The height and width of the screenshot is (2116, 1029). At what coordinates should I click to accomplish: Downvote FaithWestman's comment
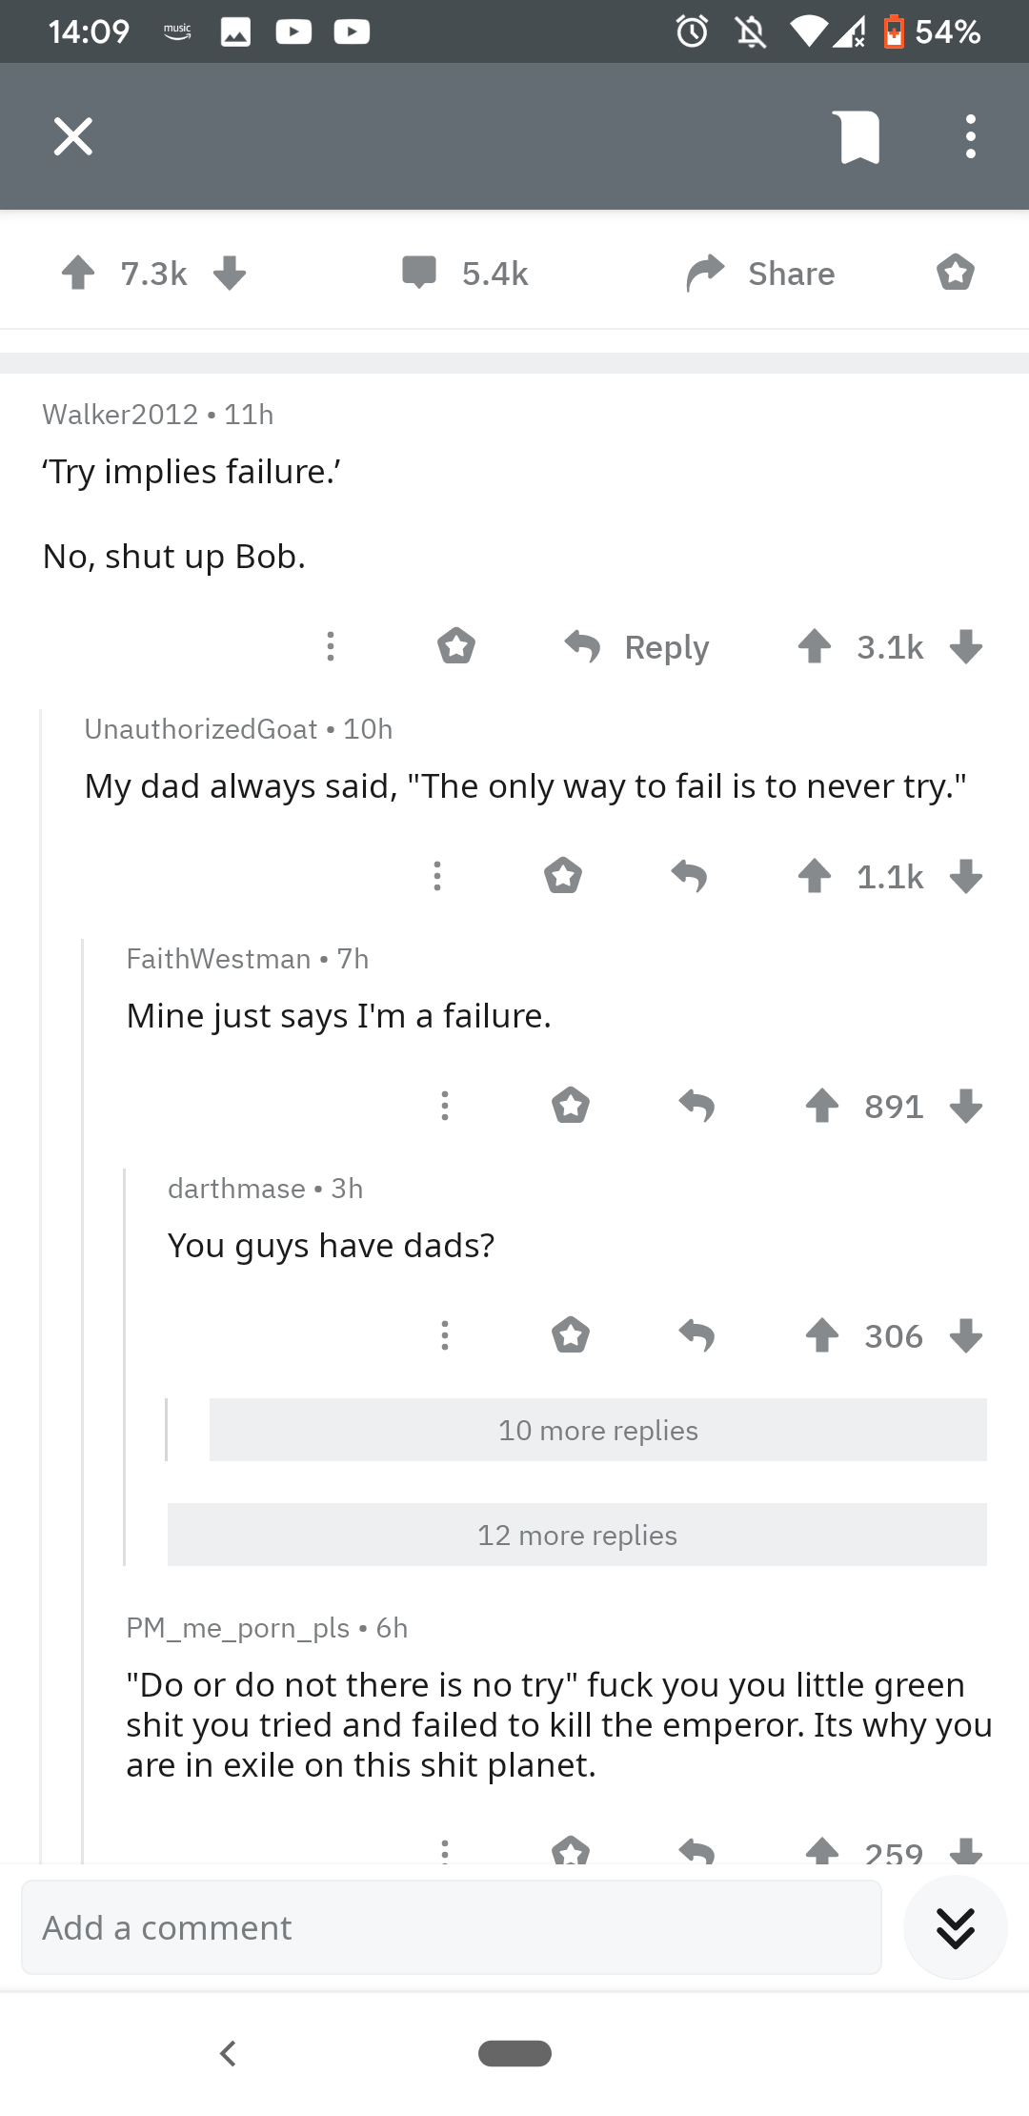tap(967, 1107)
